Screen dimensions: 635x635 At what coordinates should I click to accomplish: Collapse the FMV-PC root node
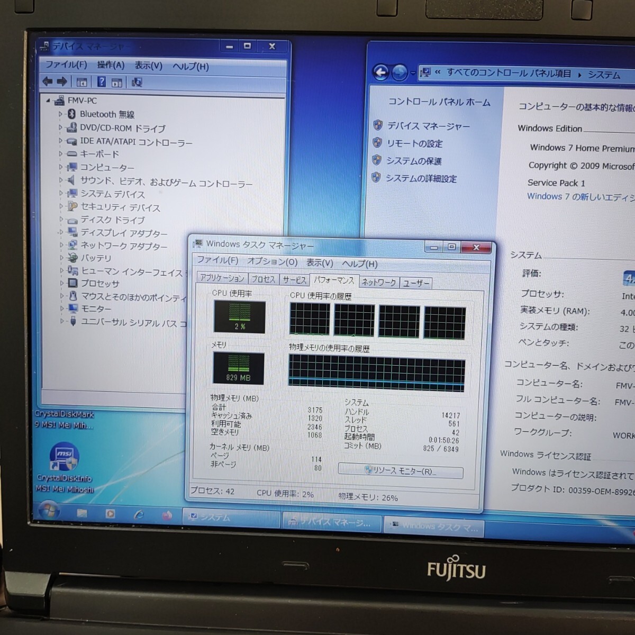[48, 101]
